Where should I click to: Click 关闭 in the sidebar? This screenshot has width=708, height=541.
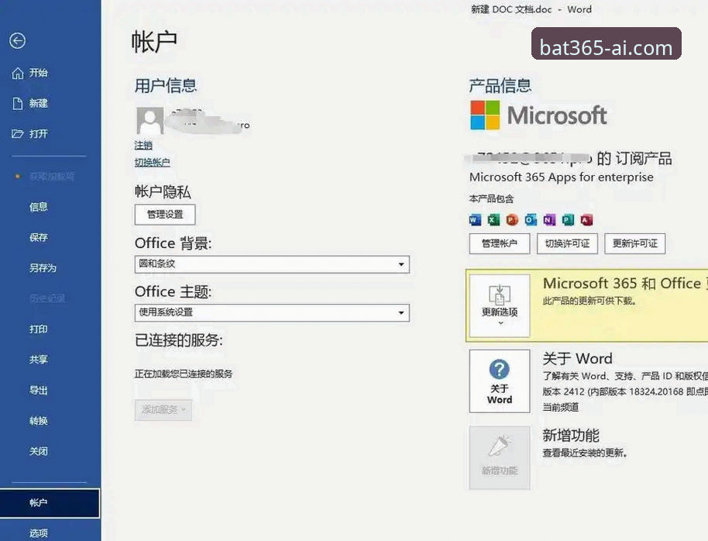(x=39, y=451)
